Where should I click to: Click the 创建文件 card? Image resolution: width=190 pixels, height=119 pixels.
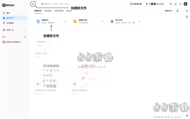point(51,21)
